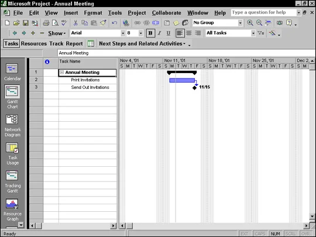The image size is (316, 237).
Task: Click the Save floppy disk icon
Action: point(26,23)
